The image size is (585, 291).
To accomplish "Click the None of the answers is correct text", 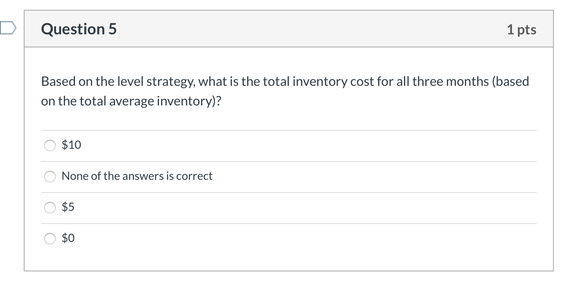I will point(137,176).
